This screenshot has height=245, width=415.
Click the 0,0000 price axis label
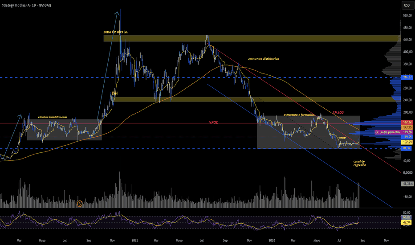tap(407, 172)
